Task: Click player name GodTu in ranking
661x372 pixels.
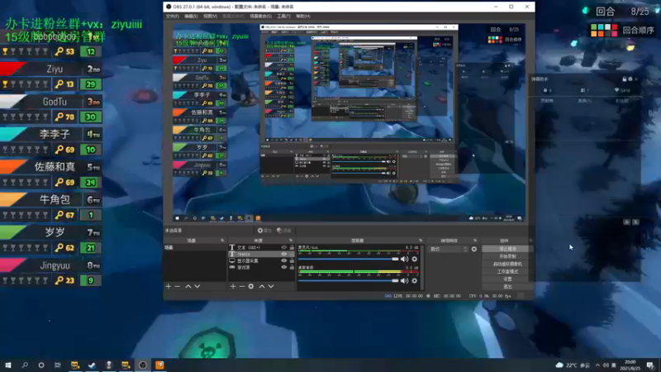Action: pos(55,102)
